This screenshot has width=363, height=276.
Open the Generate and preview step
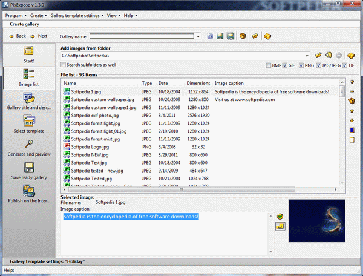29,148
